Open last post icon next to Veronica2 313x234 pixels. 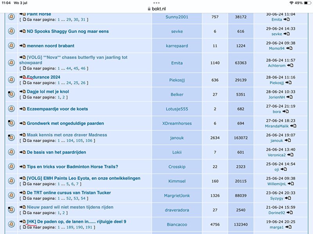tap(290, 154)
